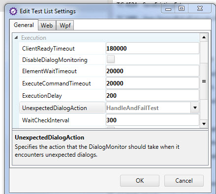Open the UnexpectedDialogAction dropdown arrow
This screenshot has width=216, height=194.
point(195,108)
